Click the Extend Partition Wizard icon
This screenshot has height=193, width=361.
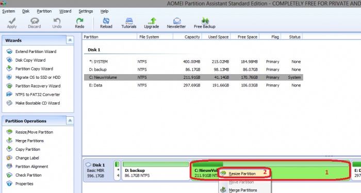(x=9, y=51)
